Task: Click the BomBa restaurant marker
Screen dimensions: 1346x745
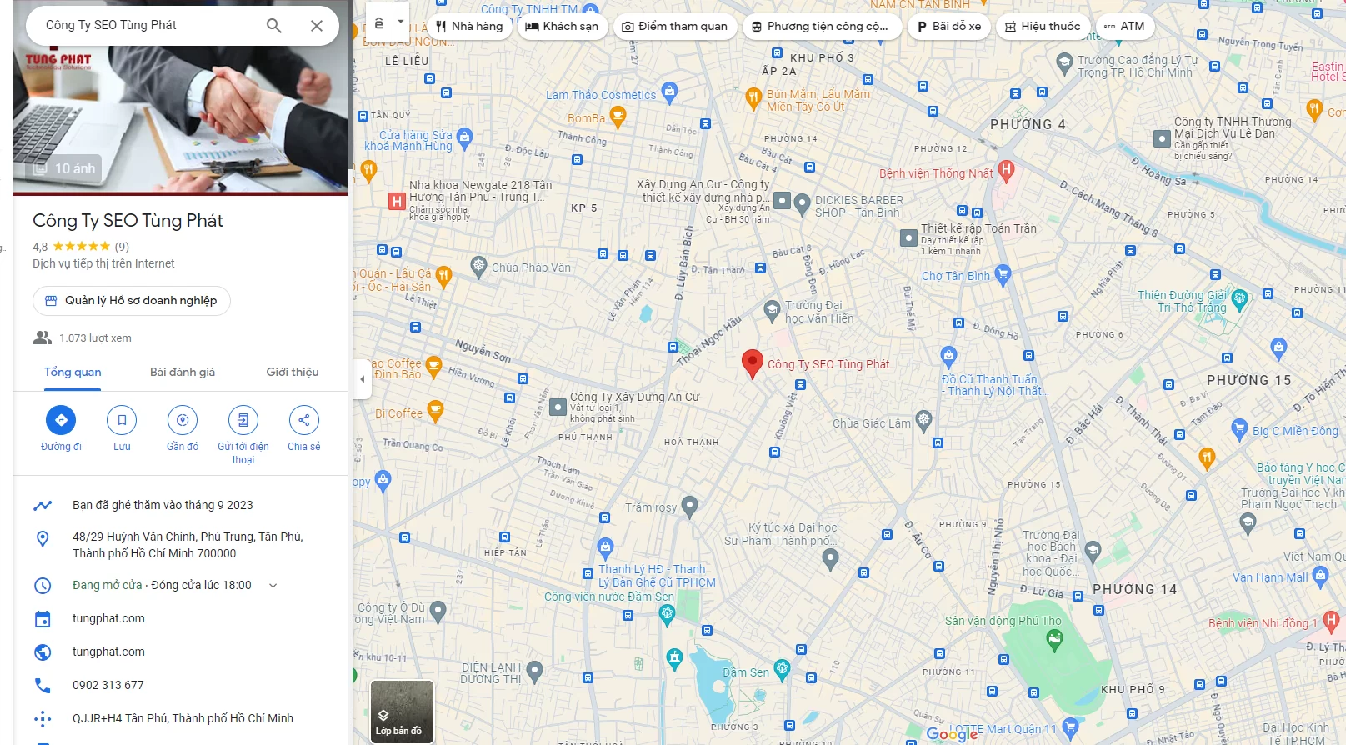Action: [618, 117]
